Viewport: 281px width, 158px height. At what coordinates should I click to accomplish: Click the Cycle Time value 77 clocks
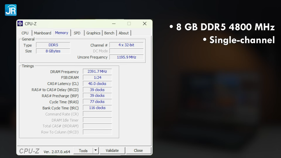tap(97, 102)
